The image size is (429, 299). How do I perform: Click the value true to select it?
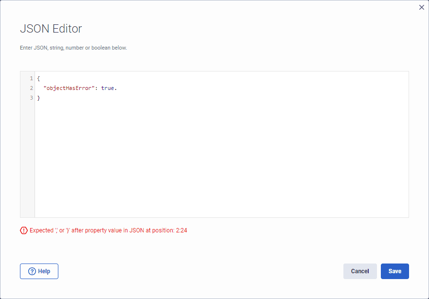point(108,88)
